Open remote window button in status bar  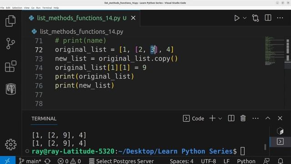(x=8, y=160)
